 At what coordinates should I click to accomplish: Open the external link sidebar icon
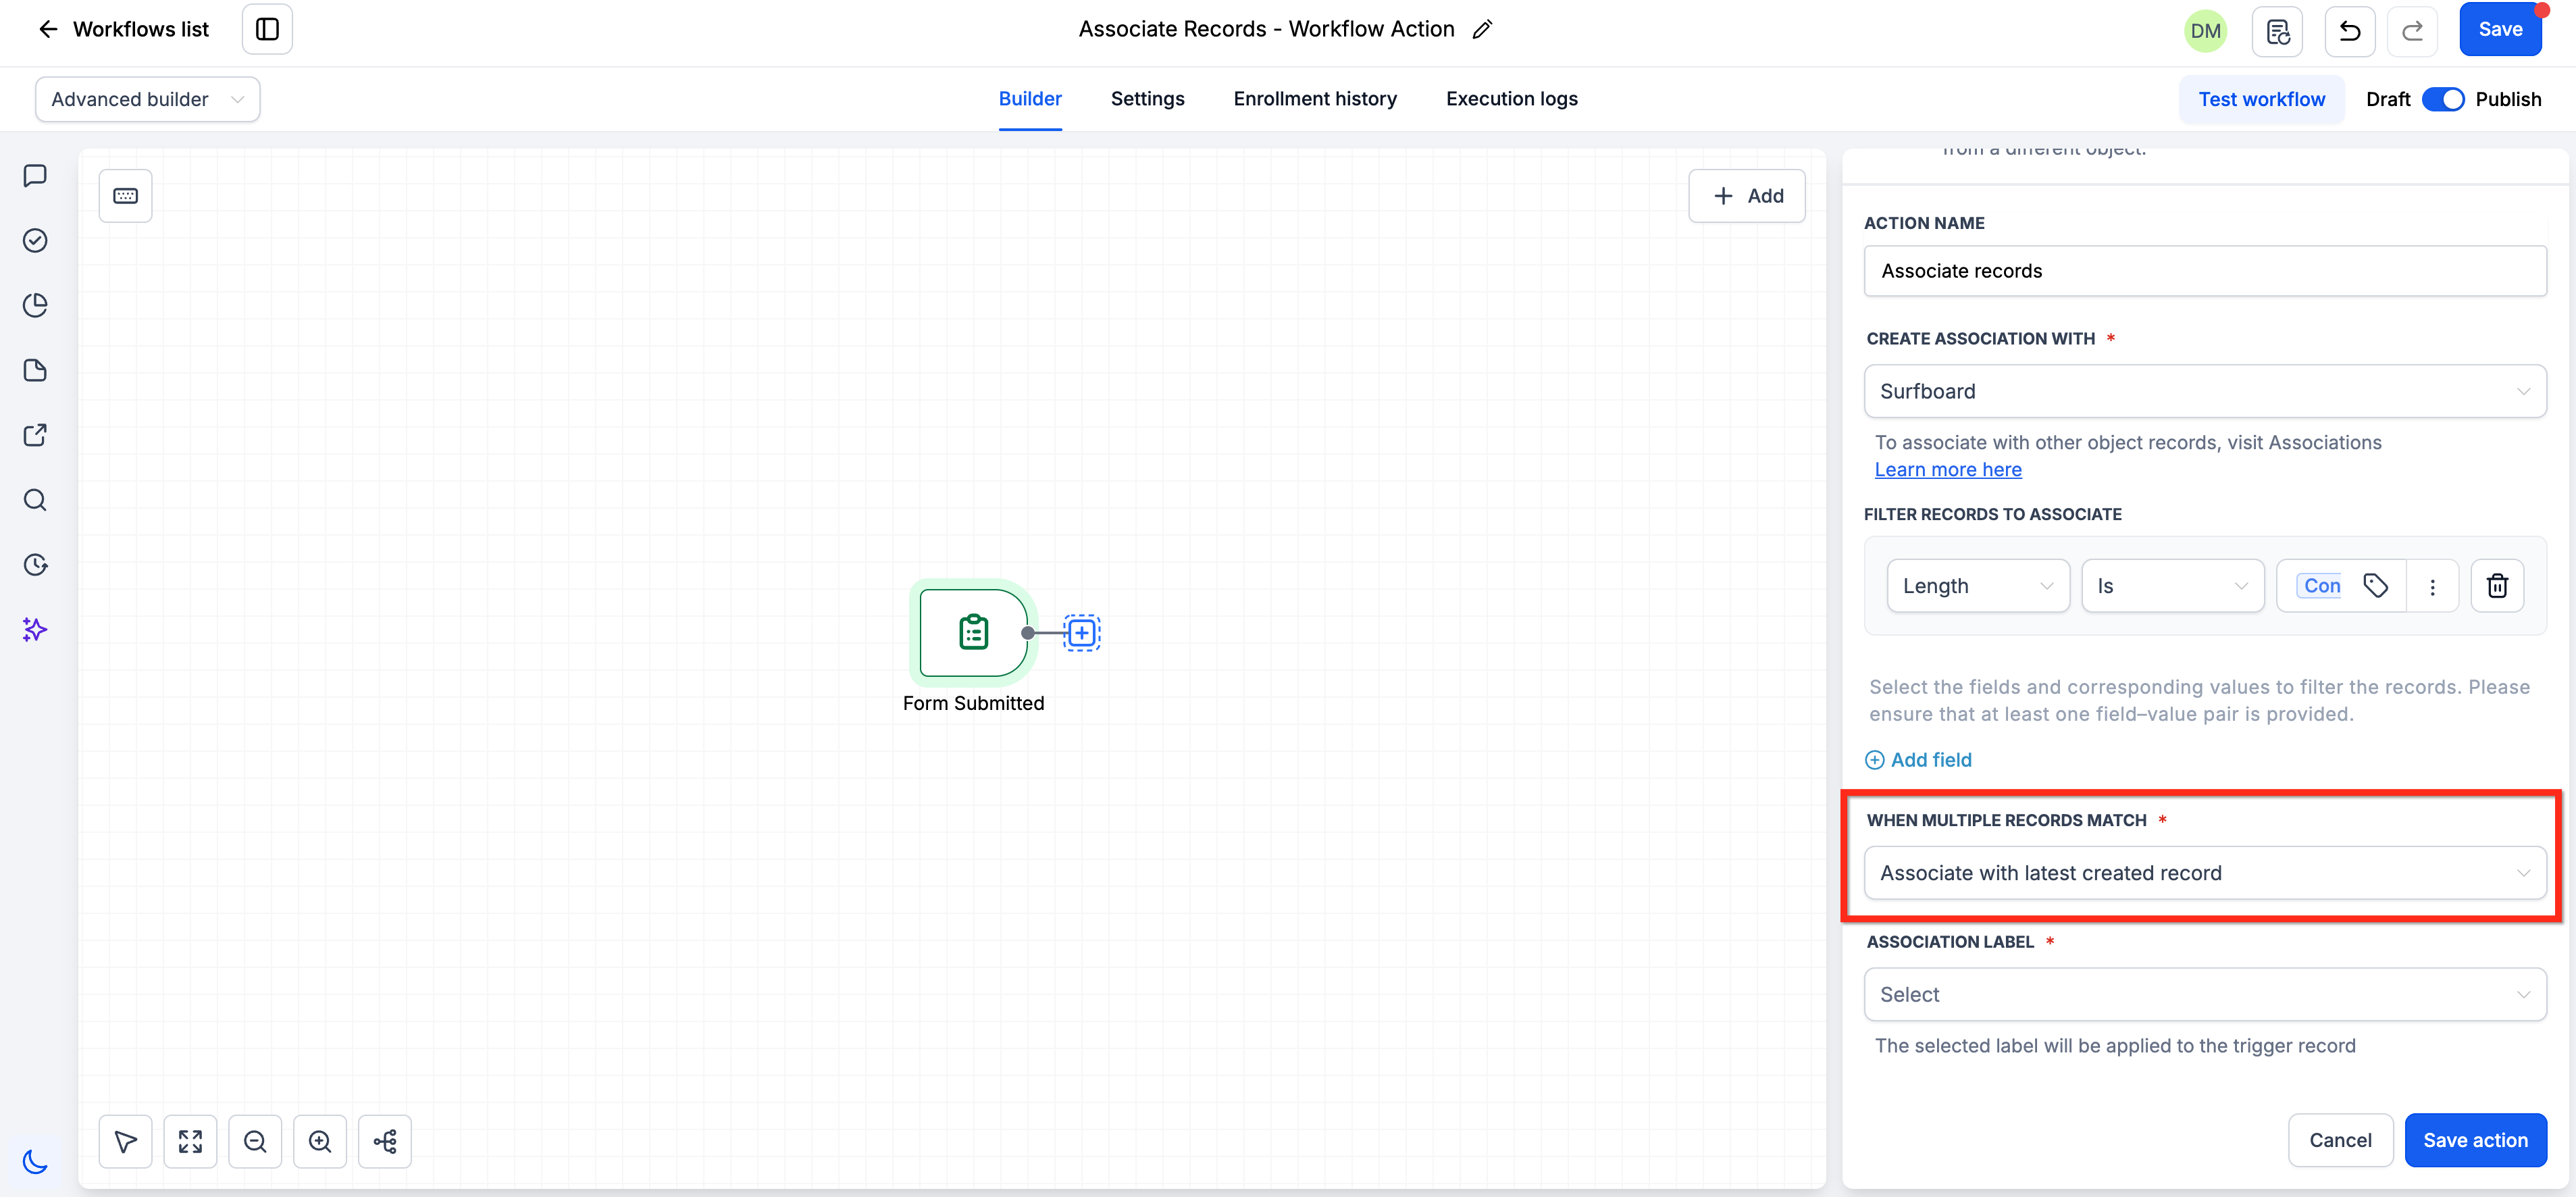coord(35,435)
